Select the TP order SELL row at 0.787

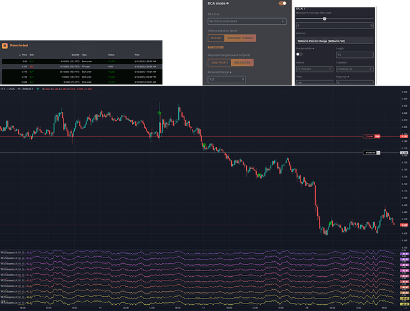tap(82, 67)
